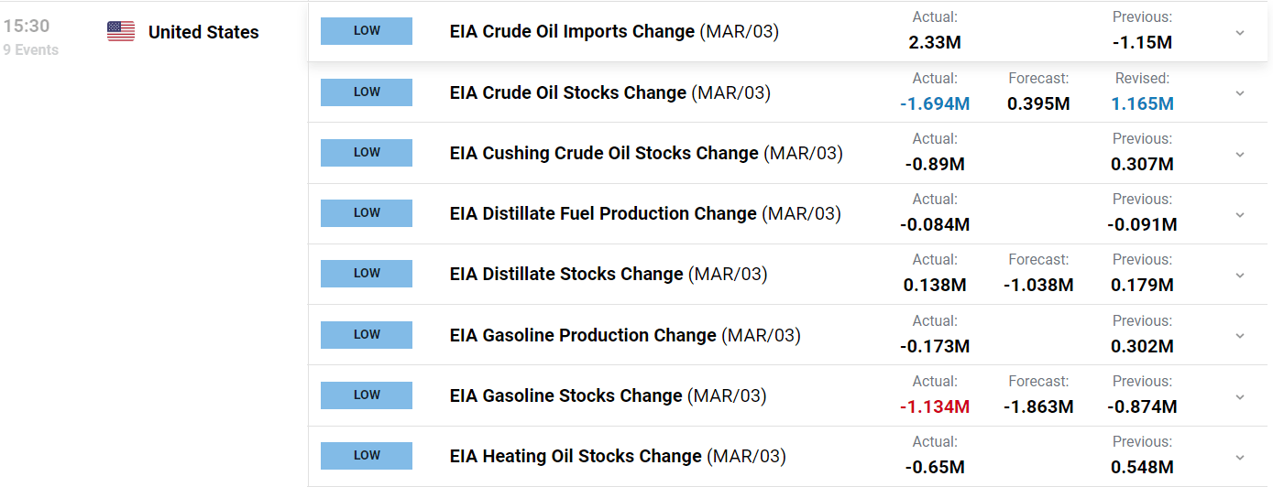Viewport: 1273px width, 487px height.
Task: Select the United States country label
Action: (x=203, y=32)
